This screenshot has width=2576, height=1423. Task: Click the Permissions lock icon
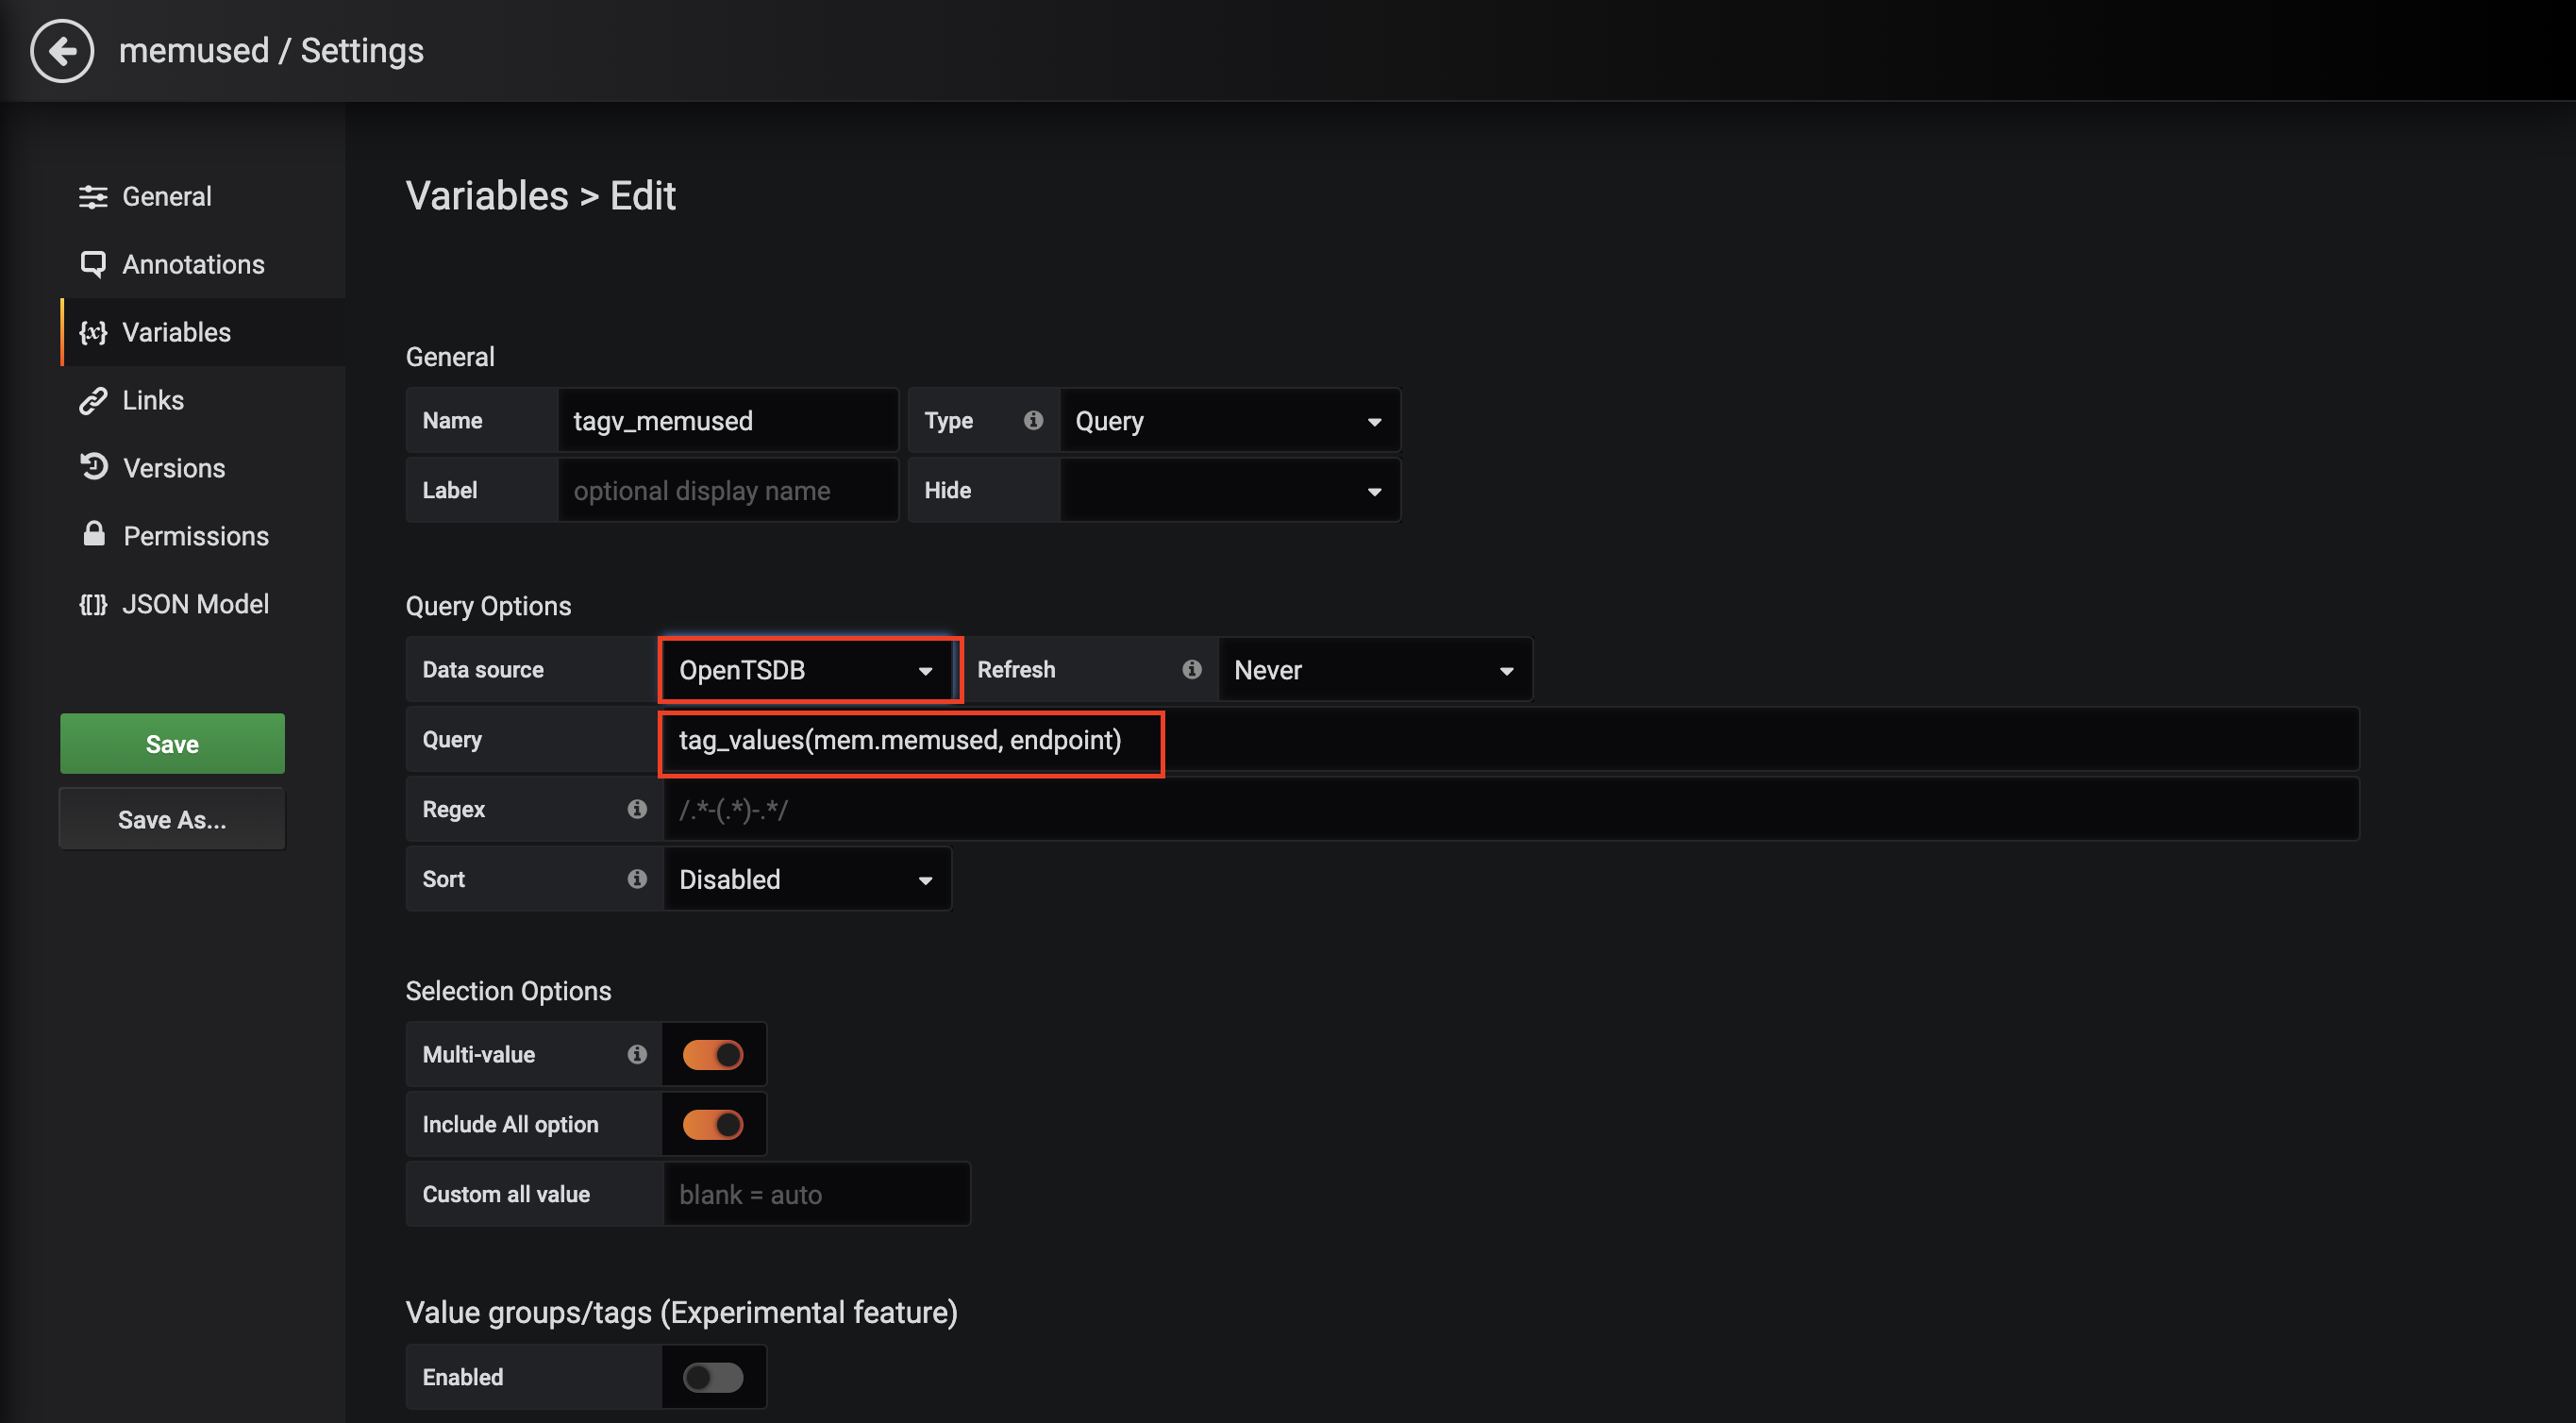click(x=93, y=535)
